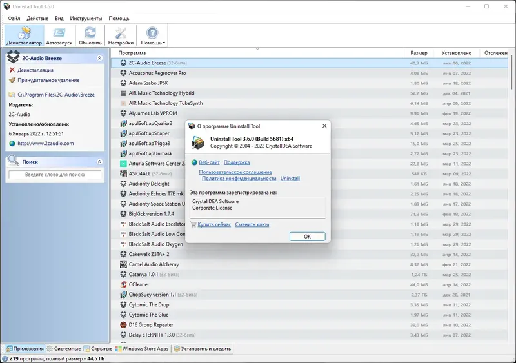Select the Delay ETERNITY 1.3.0 row
This screenshot has height=363, width=516.
click(x=310, y=335)
